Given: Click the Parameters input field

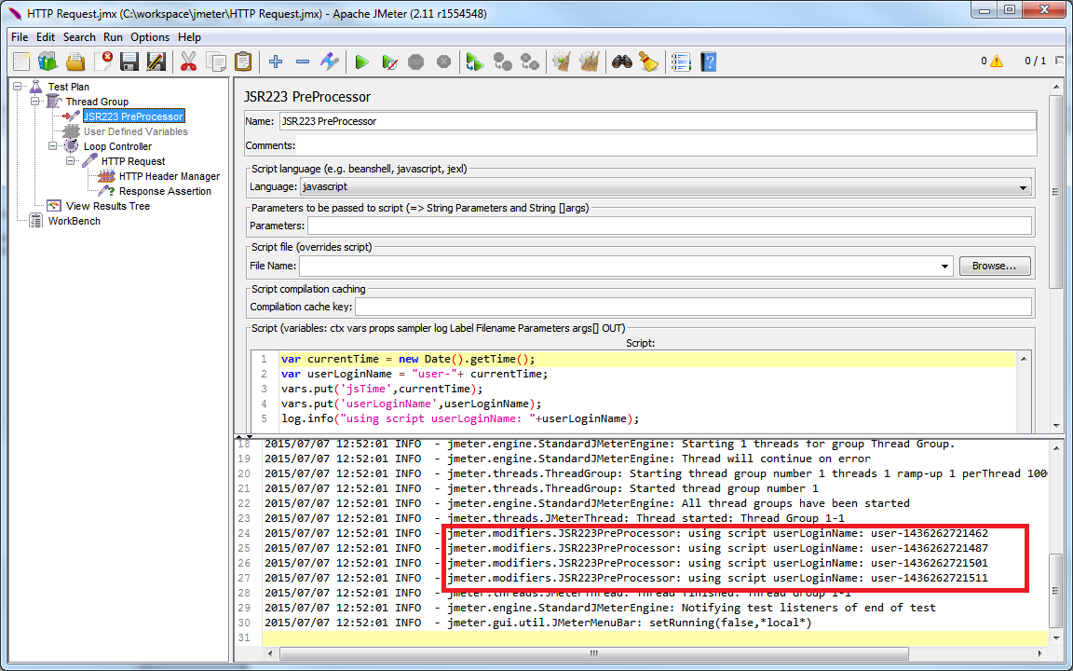Looking at the screenshot, I should [x=669, y=226].
